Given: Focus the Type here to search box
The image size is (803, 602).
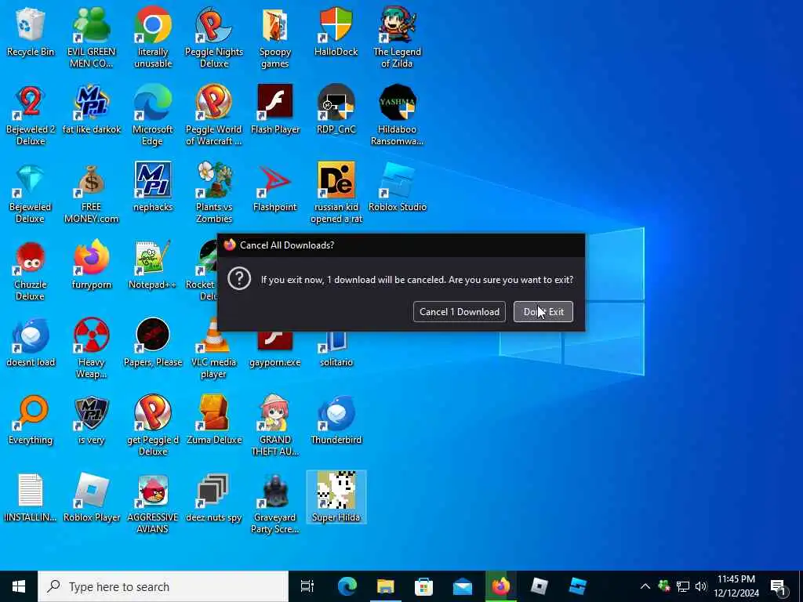Looking at the screenshot, I should pos(163,586).
